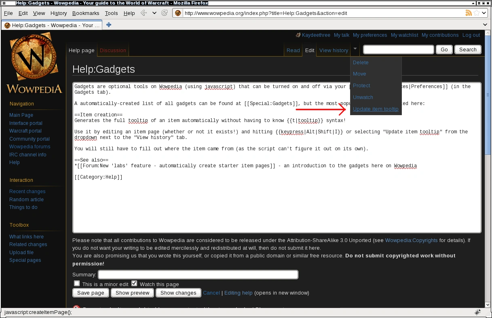Viewport: 492px width, 318px height.
Task: Click the Cancel link
Action: click(x=211, y=293)
